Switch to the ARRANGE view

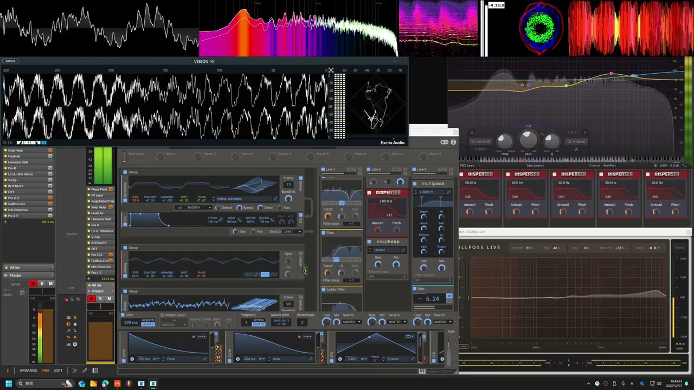click(x=28, y=370)
